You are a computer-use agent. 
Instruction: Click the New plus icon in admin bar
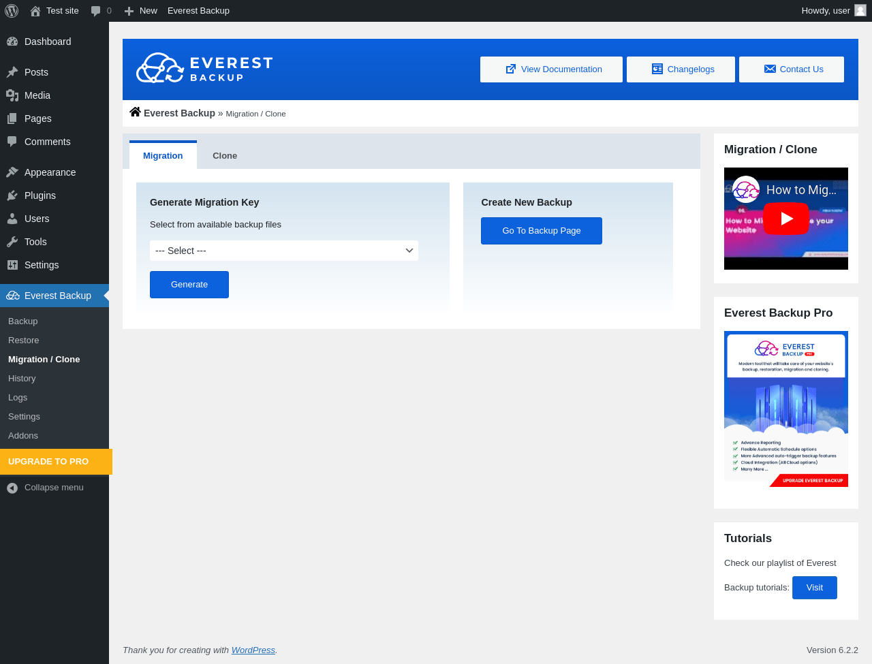click(x=129, y=11)
